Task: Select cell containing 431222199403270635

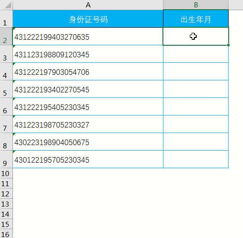Action: pos(88,37)
